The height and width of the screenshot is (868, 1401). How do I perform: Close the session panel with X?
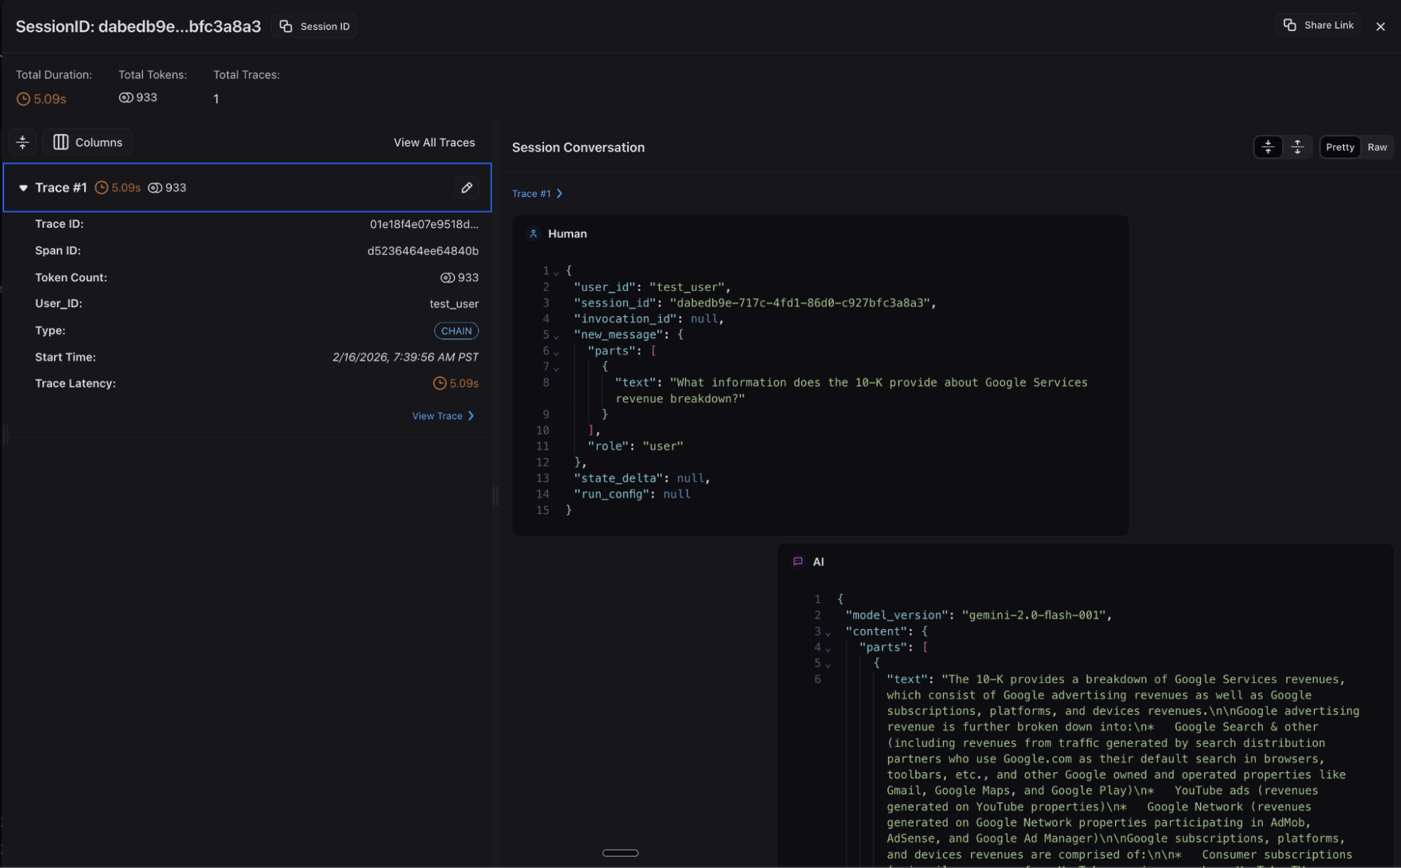point(1380,27)
